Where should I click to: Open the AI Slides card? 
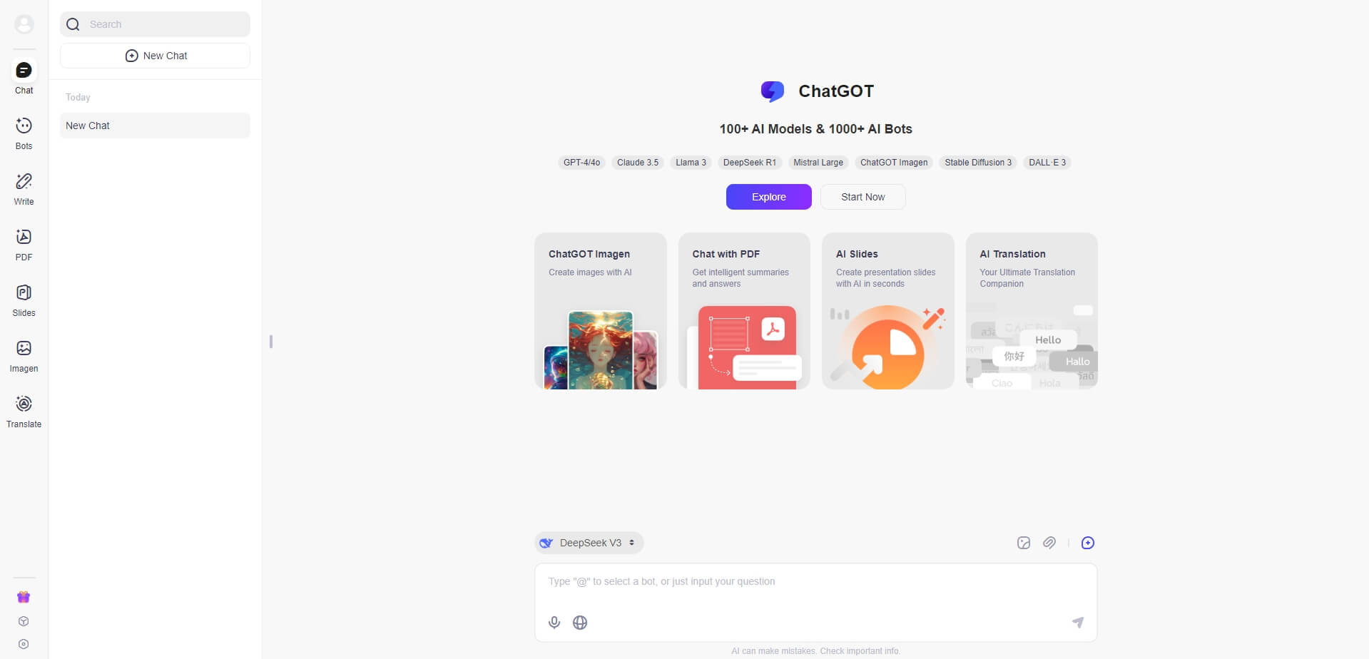tap(888, 311)
